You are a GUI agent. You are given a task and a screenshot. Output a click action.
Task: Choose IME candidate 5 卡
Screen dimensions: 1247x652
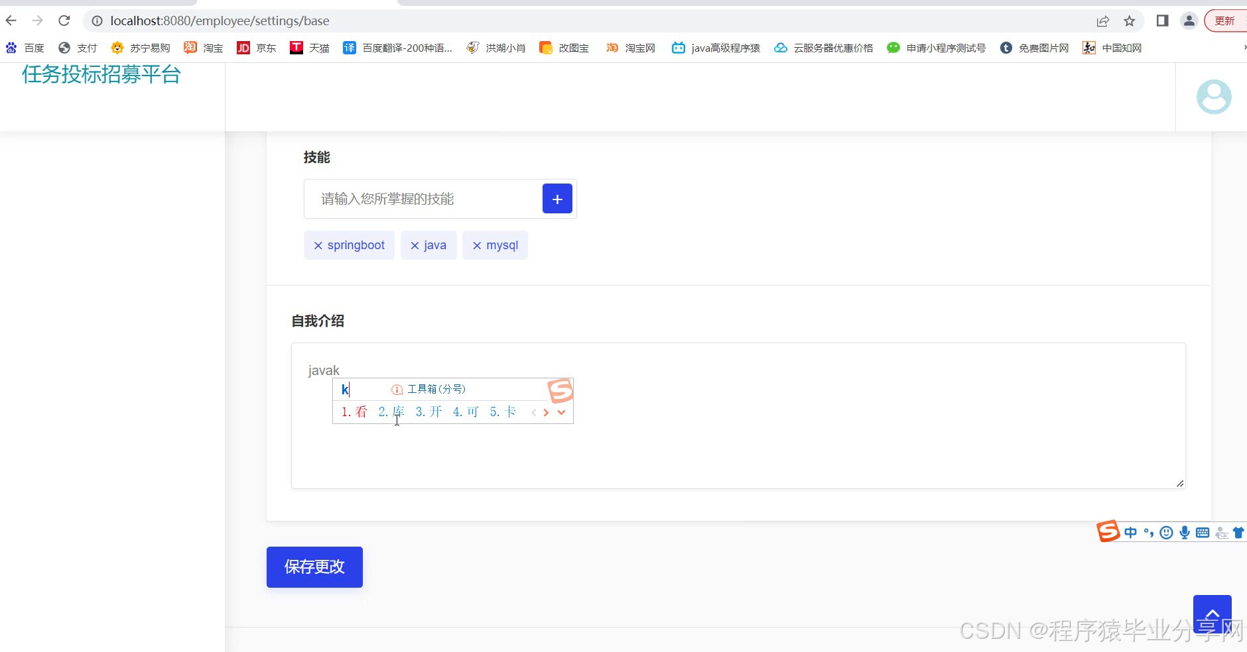503,411
